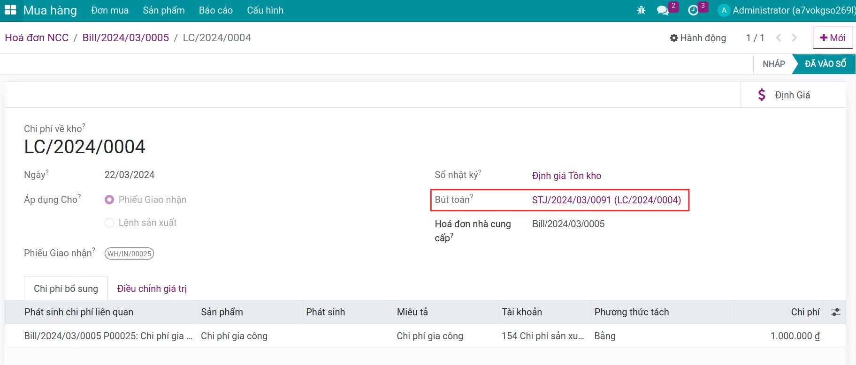Click description cell Chi phí gia công
Image resolution: width=856 pixels, height=365 pixels.
point(430,336)
